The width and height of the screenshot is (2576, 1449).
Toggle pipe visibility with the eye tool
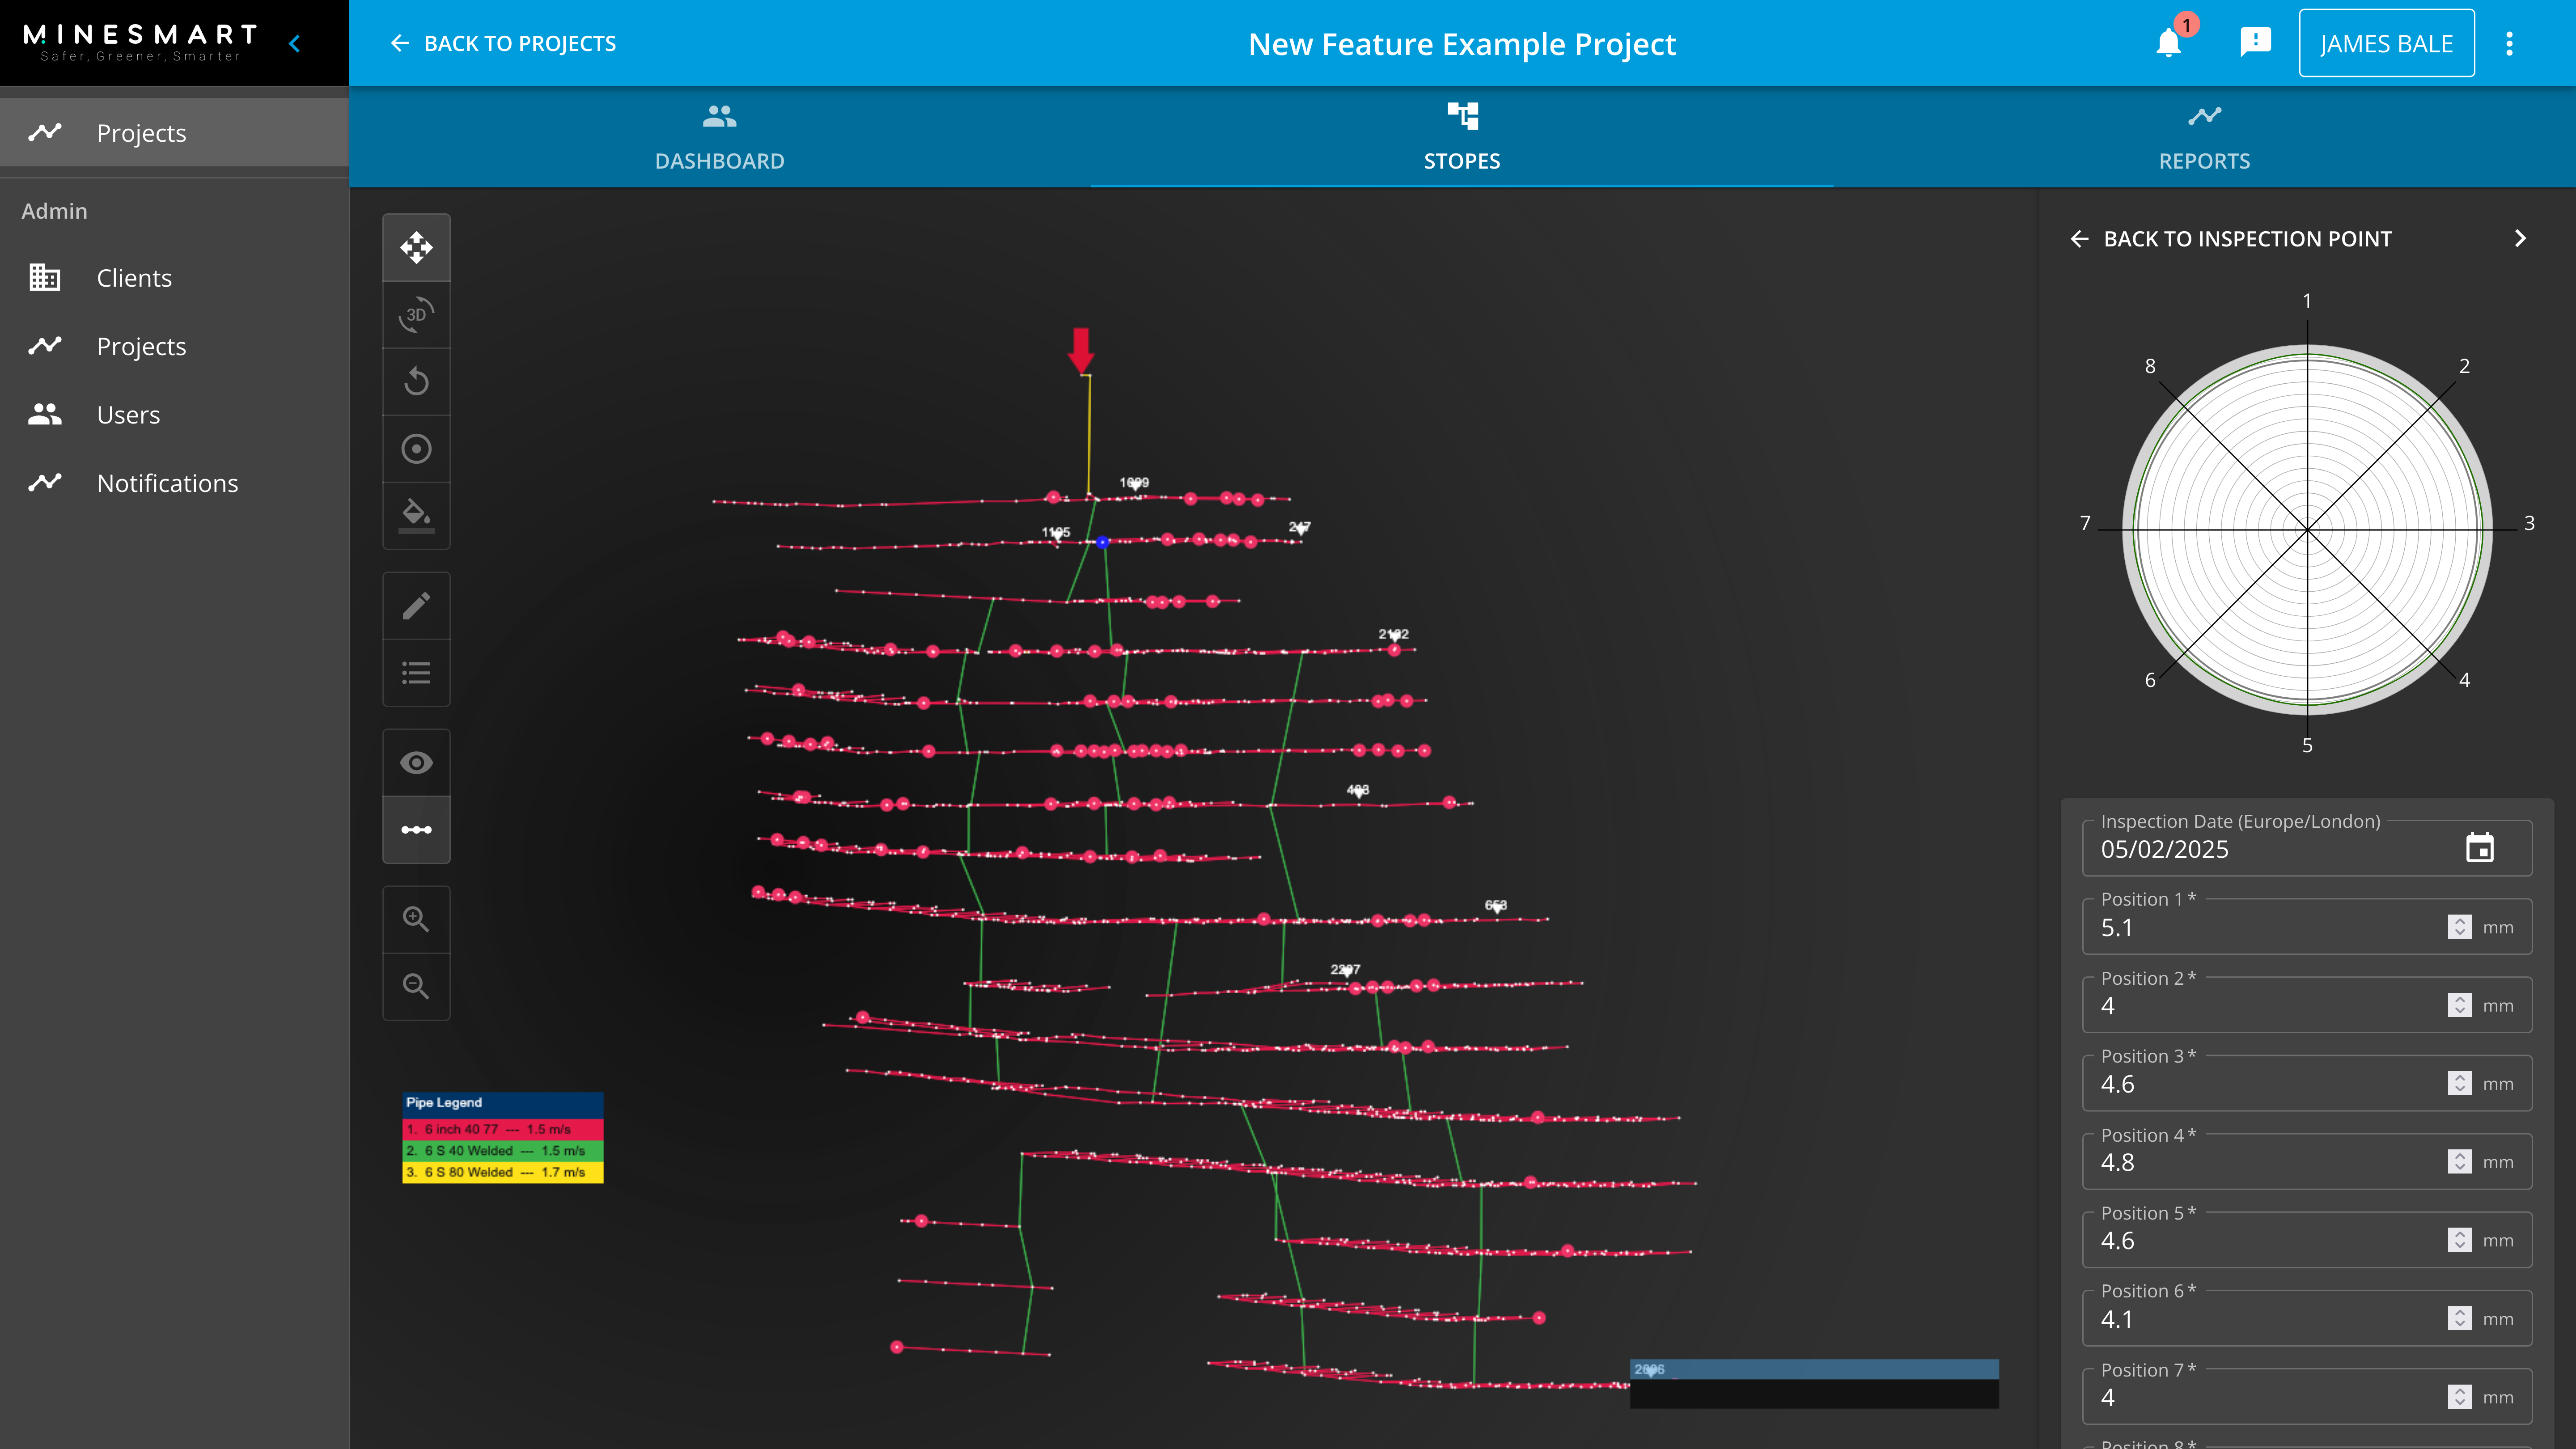(416, 761)
